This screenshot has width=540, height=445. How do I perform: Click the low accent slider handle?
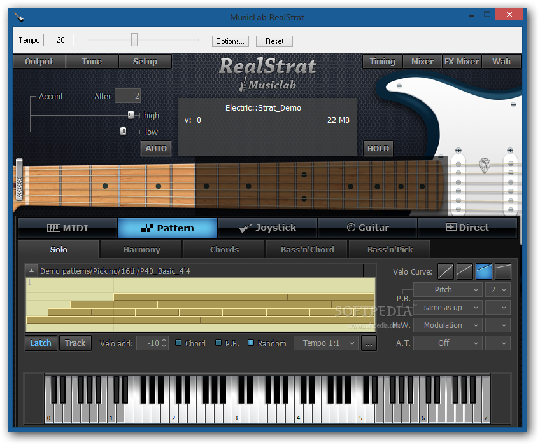click(123, 131)
